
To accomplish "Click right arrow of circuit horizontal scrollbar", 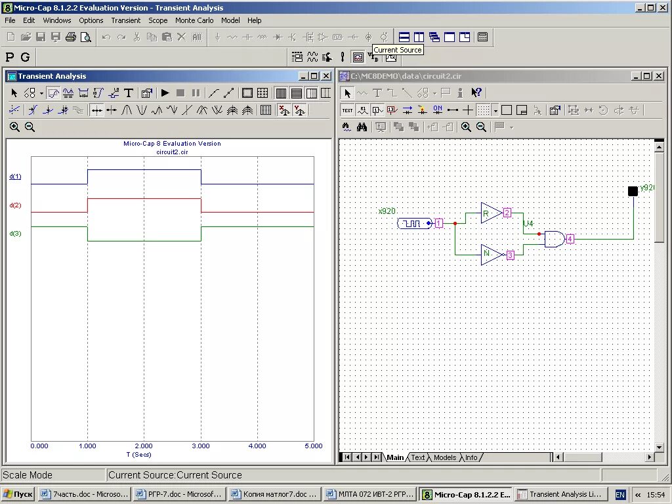I will 649,457.
